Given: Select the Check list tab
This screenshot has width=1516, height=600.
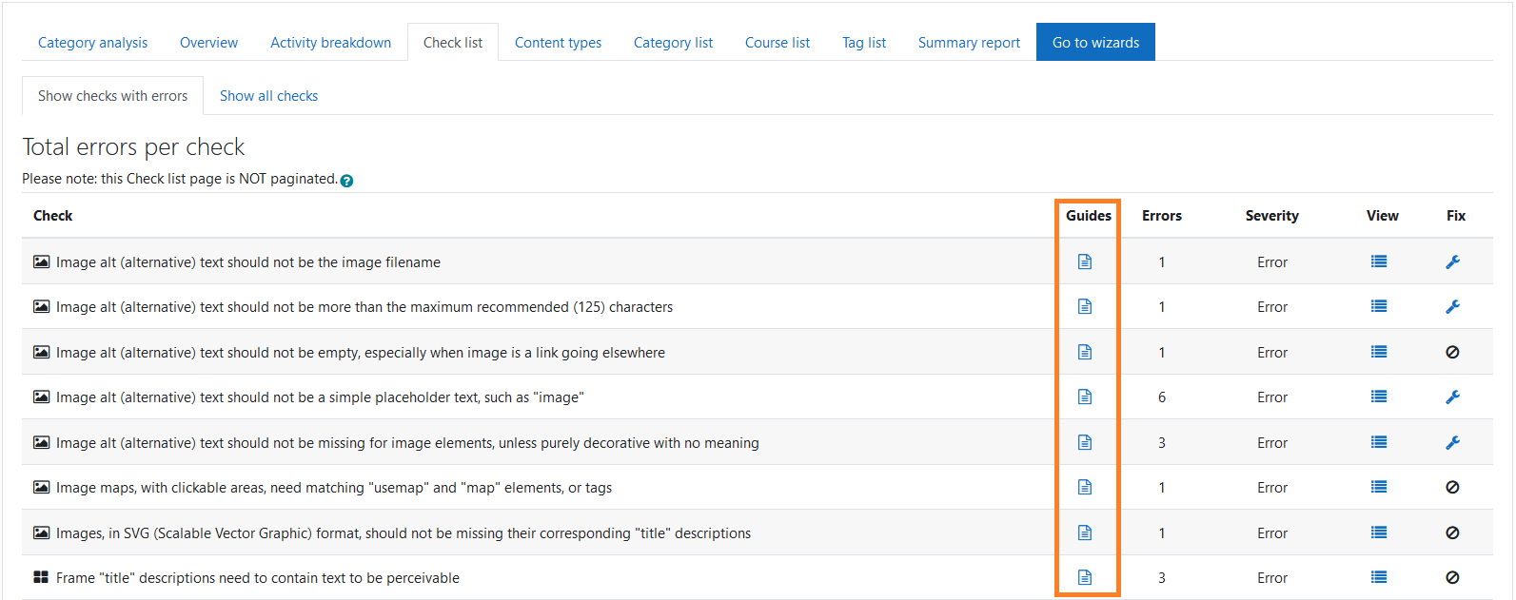Looking at the screenshot, I should tap(453, 43).
